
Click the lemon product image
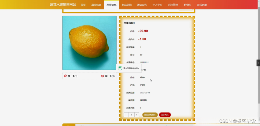coord(89,43)
